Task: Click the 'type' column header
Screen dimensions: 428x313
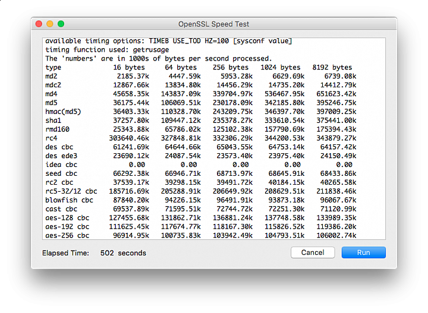Action: 53,68
